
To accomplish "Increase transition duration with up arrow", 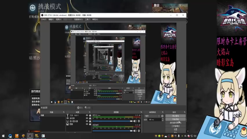I will click(x=163, y=119).
